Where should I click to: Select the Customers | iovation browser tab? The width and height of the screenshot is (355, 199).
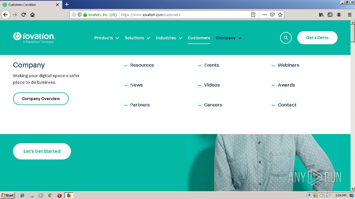31,5
